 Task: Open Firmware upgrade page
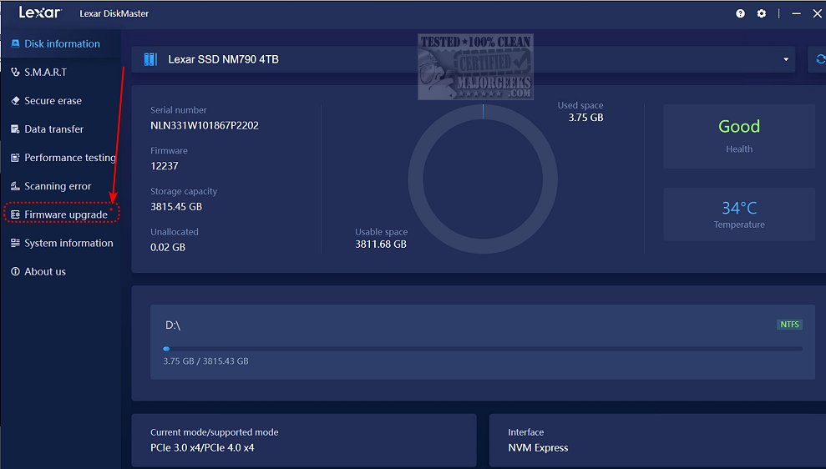point(61,214)
